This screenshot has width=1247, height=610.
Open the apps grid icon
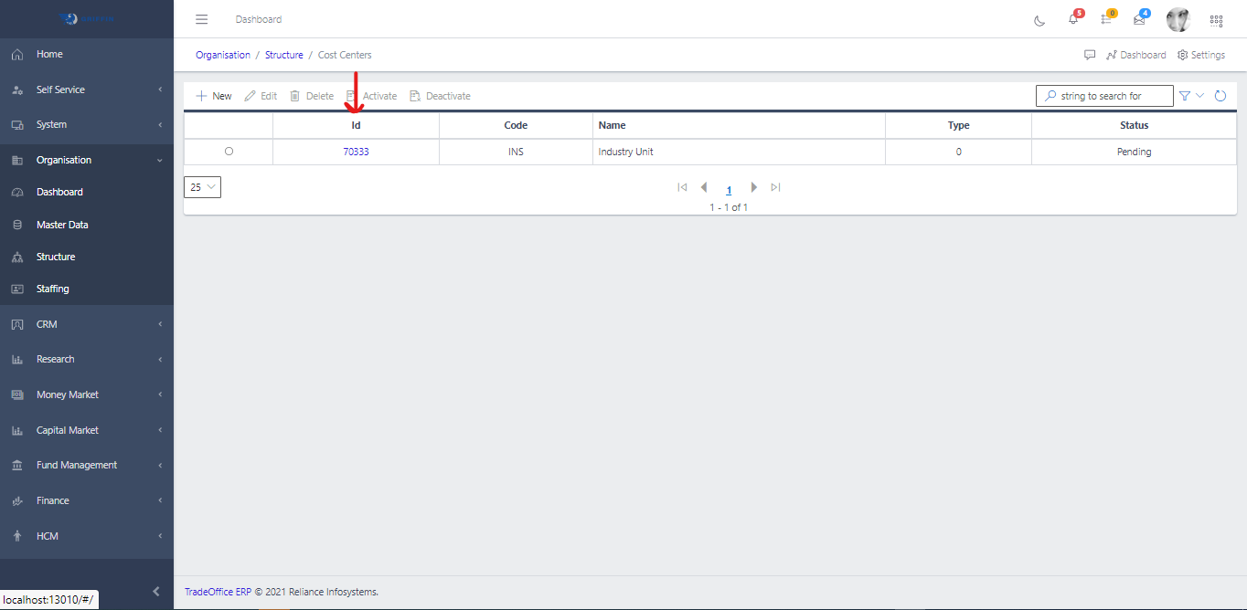coord(1216,20)
